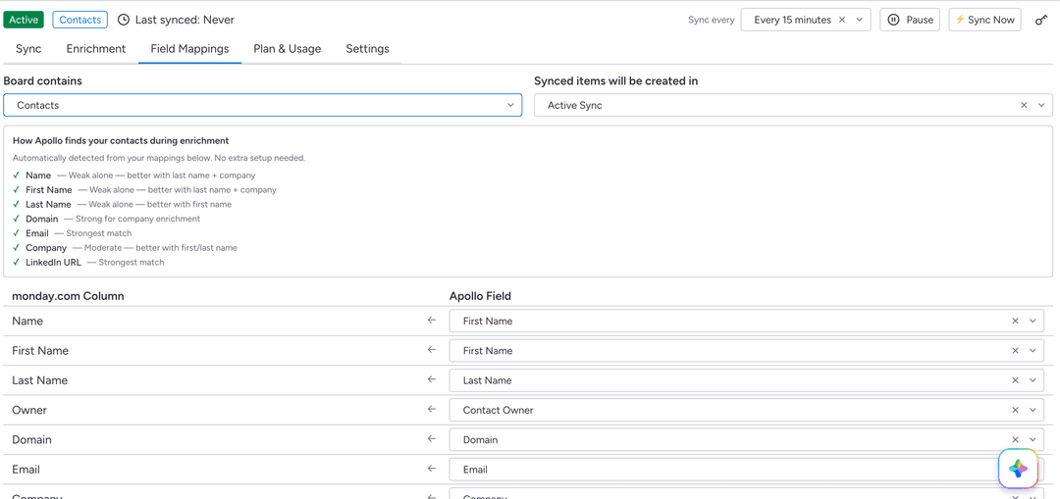Image resolution: width=1060 pixels, height=499 pixels.
Task: Click the Contacts badge in the header
Action: [x=80, y=20]
